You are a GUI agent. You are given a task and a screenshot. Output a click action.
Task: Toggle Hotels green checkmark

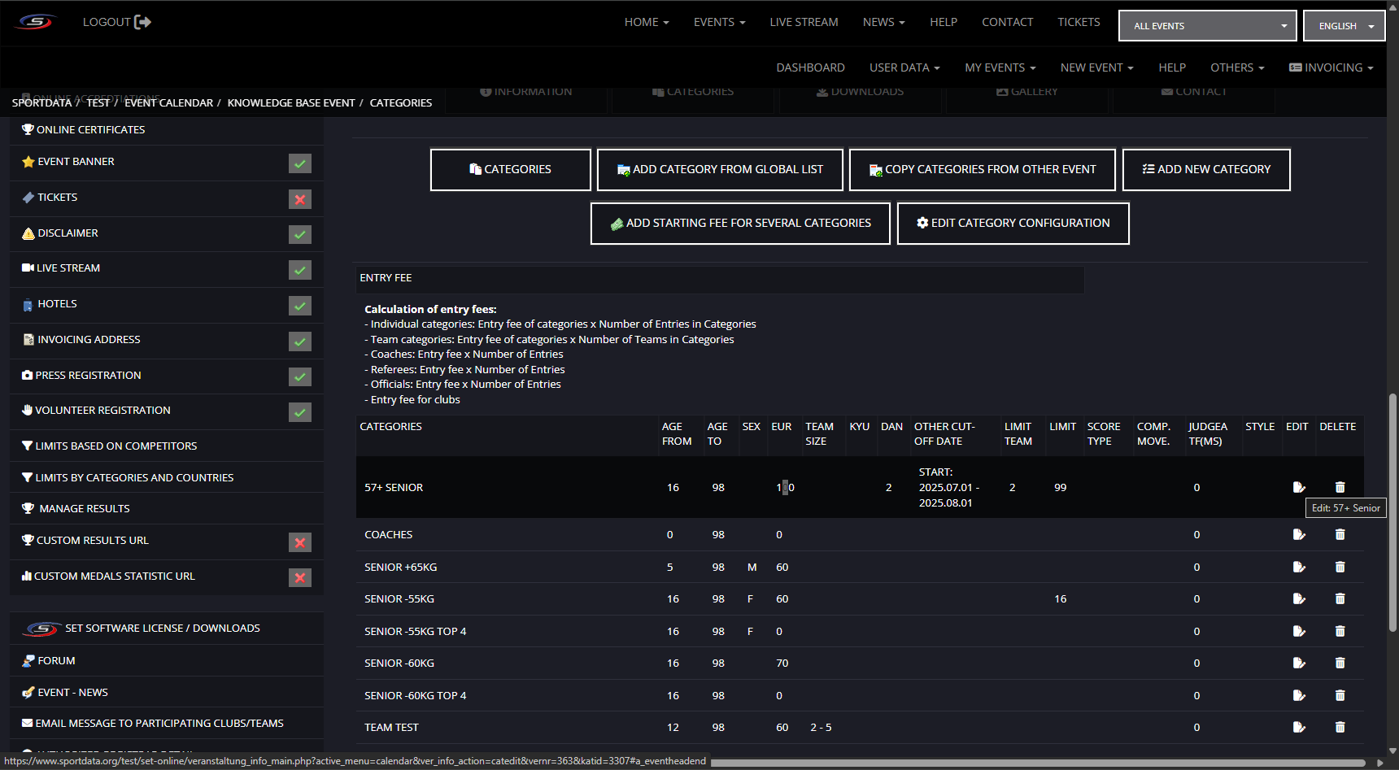tap(300, 306)
